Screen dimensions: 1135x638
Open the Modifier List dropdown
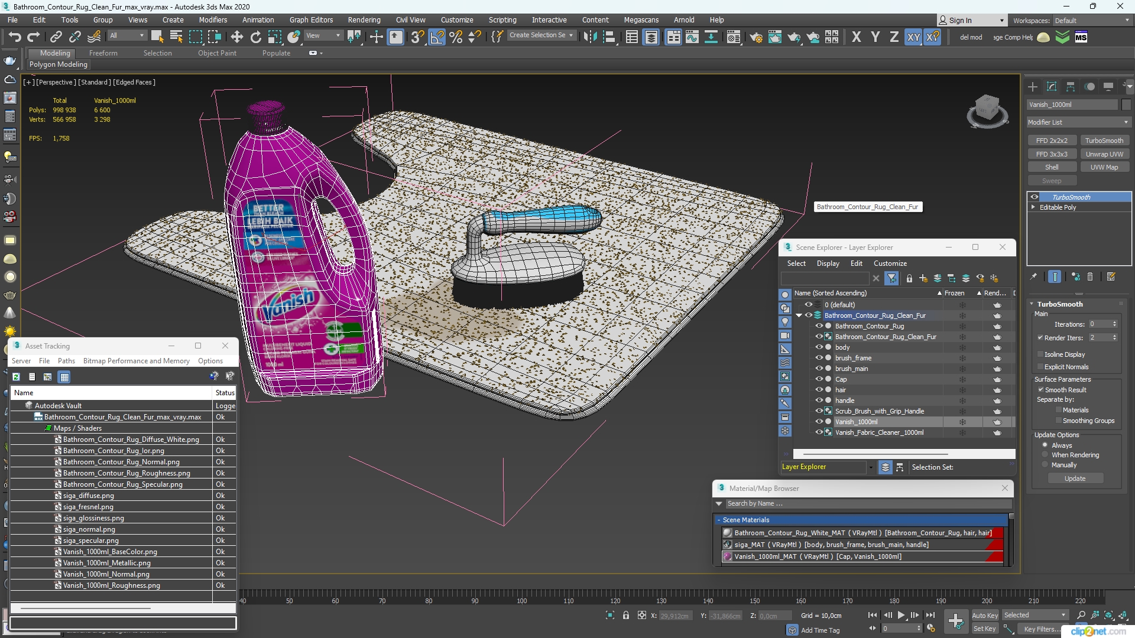coord(1079,122)
